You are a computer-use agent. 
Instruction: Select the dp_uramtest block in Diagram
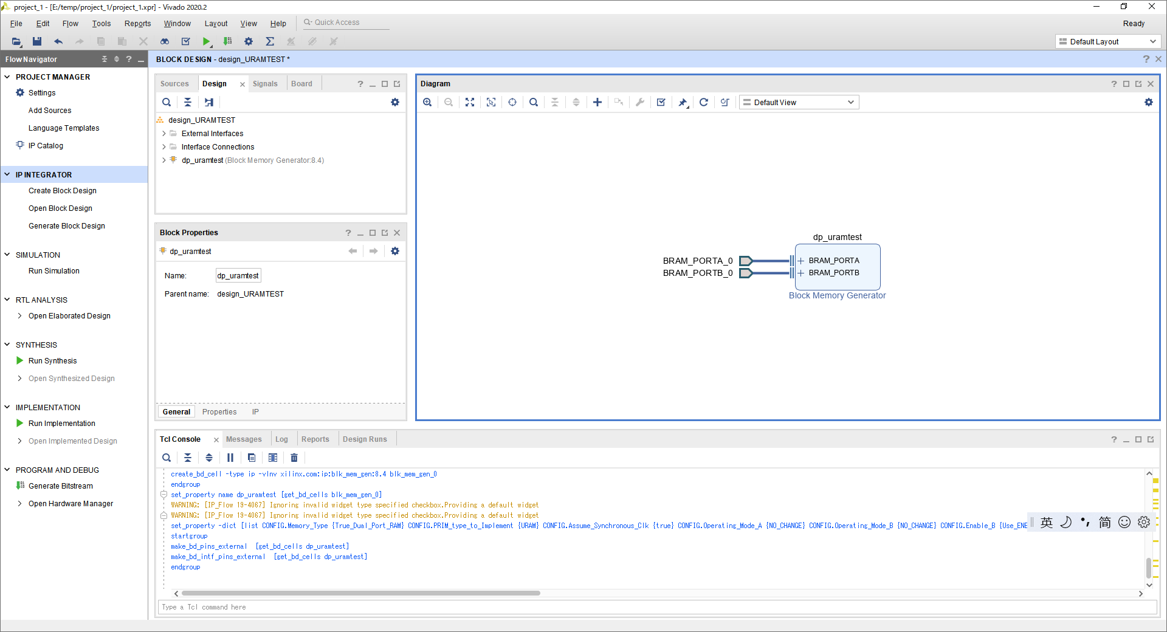pos(837,267)
